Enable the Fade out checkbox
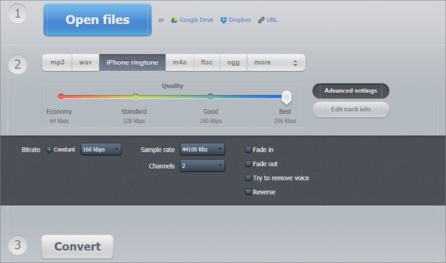The image size is (446, 263). click(248, 164)
